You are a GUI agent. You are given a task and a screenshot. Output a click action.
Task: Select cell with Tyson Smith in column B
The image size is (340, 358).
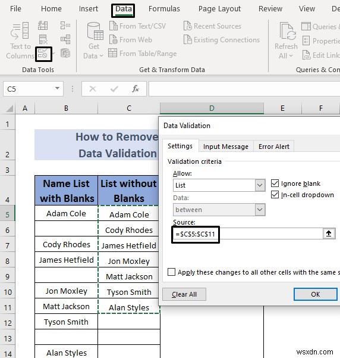pyautogui.click(x=66, y=322)
